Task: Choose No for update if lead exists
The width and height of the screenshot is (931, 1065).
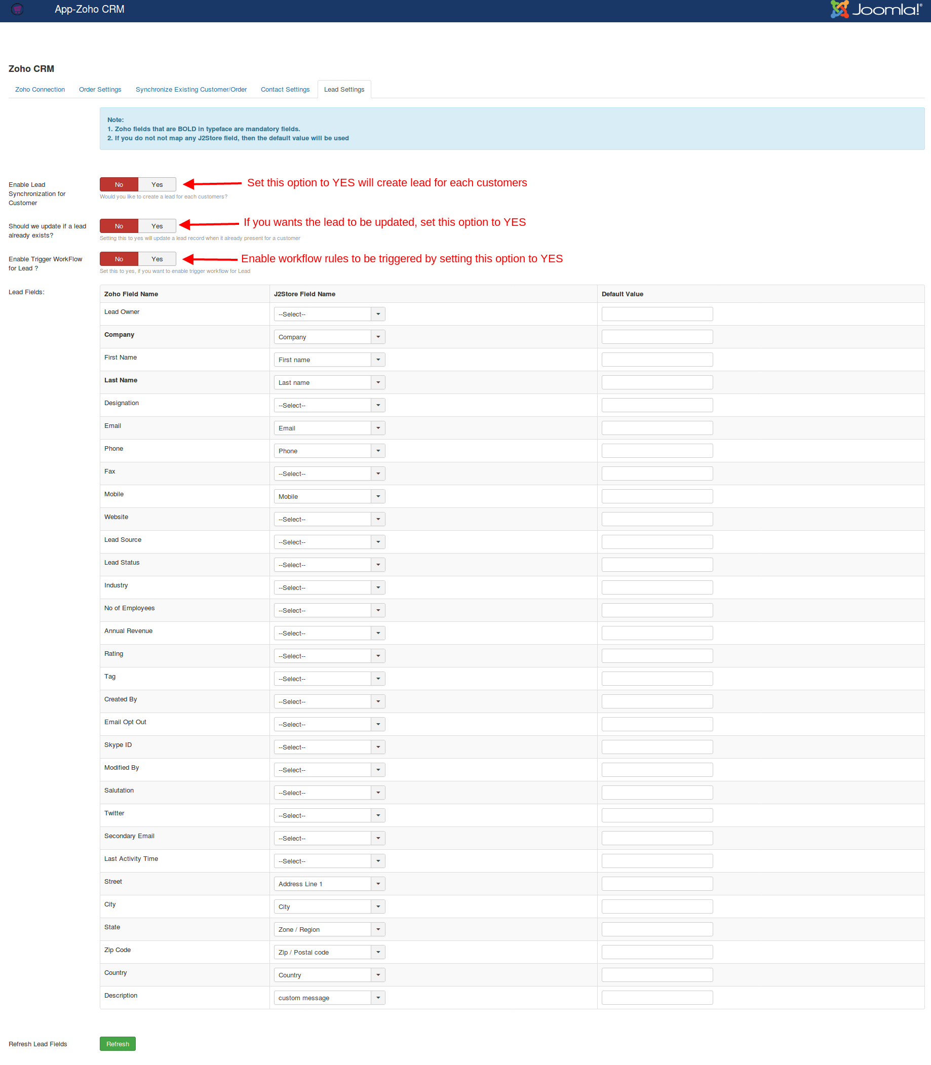Action: (119, 226)
